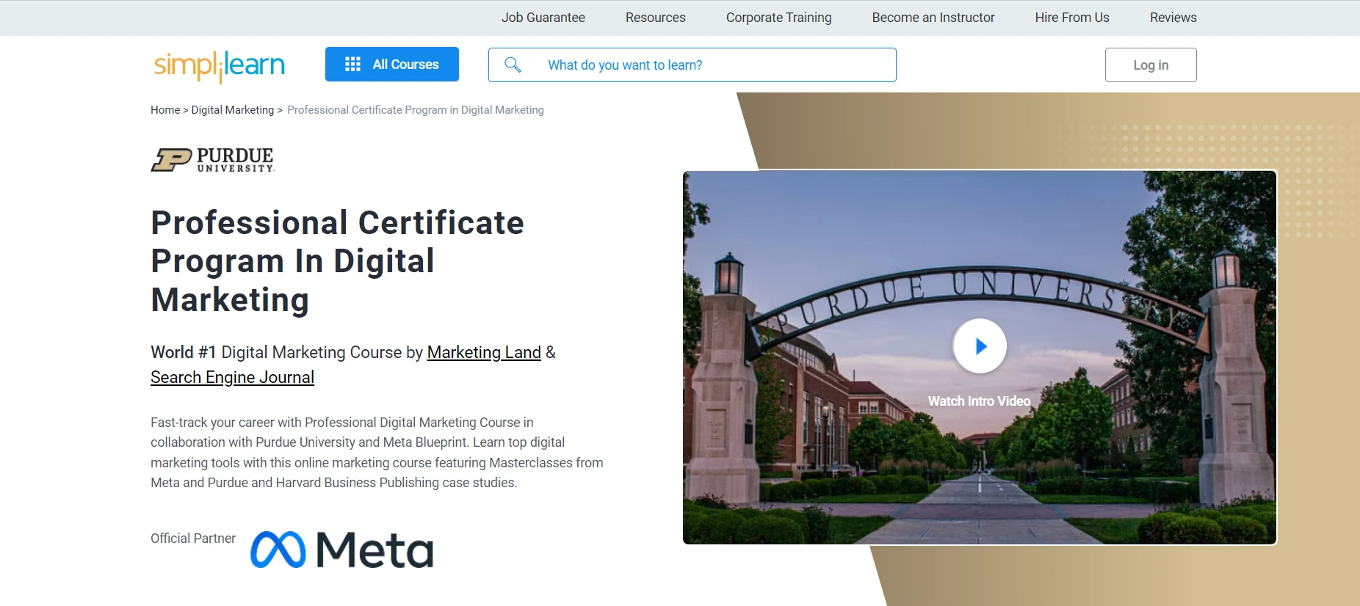Open Digital Marketing breadcrumb
The width and height of the screenshot is (1360, 606).
[x=233, y=110]
